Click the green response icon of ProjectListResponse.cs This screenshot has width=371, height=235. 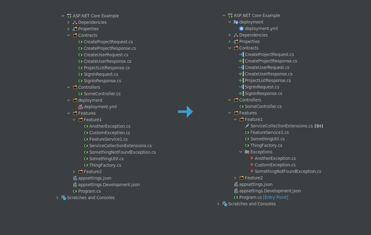tap(241, 80)
